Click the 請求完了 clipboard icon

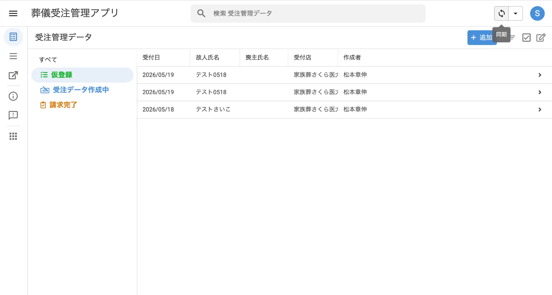pos(43,105)
